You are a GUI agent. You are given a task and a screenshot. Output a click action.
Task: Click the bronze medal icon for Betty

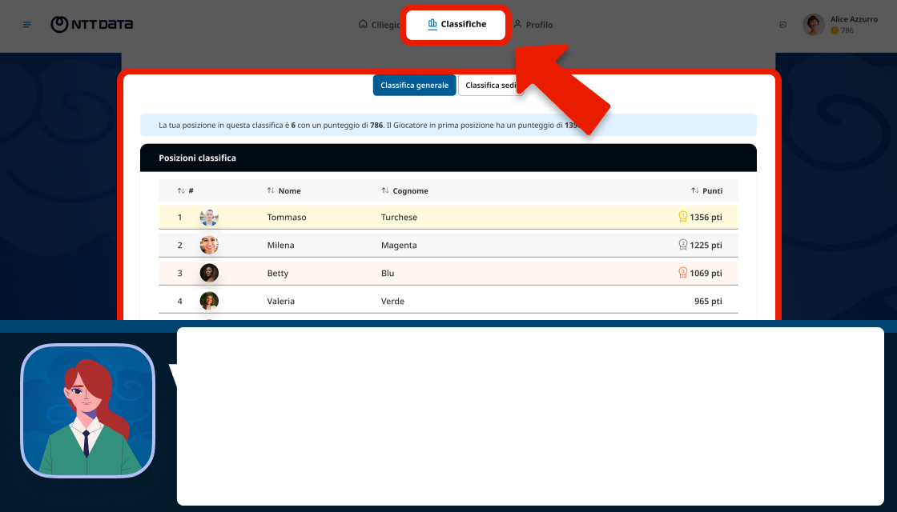pyautogui.click(x=682, y=273)
